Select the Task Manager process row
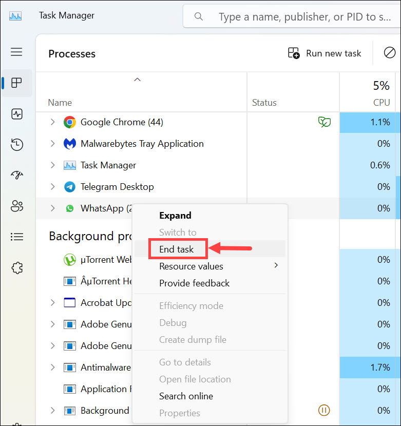 [x=108, y=165]
